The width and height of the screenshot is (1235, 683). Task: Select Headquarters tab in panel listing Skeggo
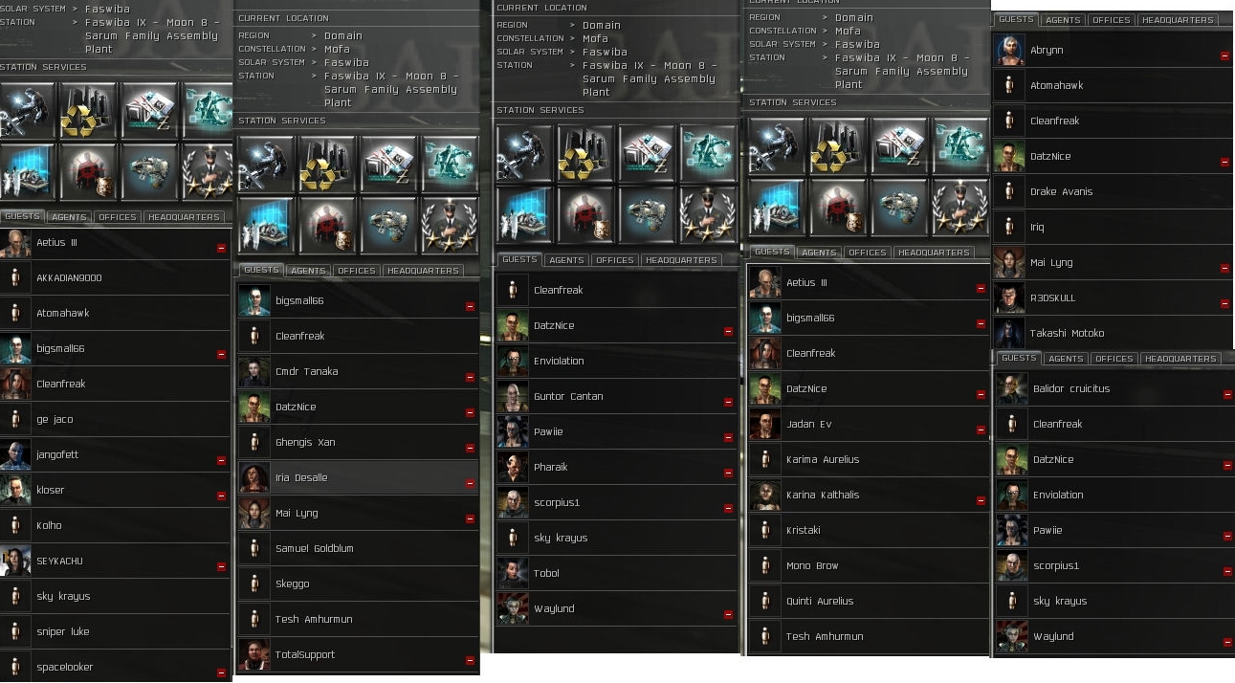tap(423, 271)
